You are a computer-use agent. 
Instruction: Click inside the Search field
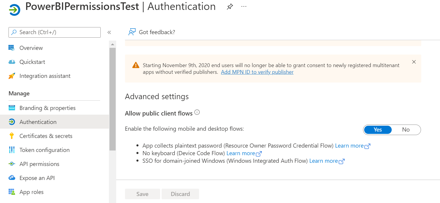click(x=54, y=32)
